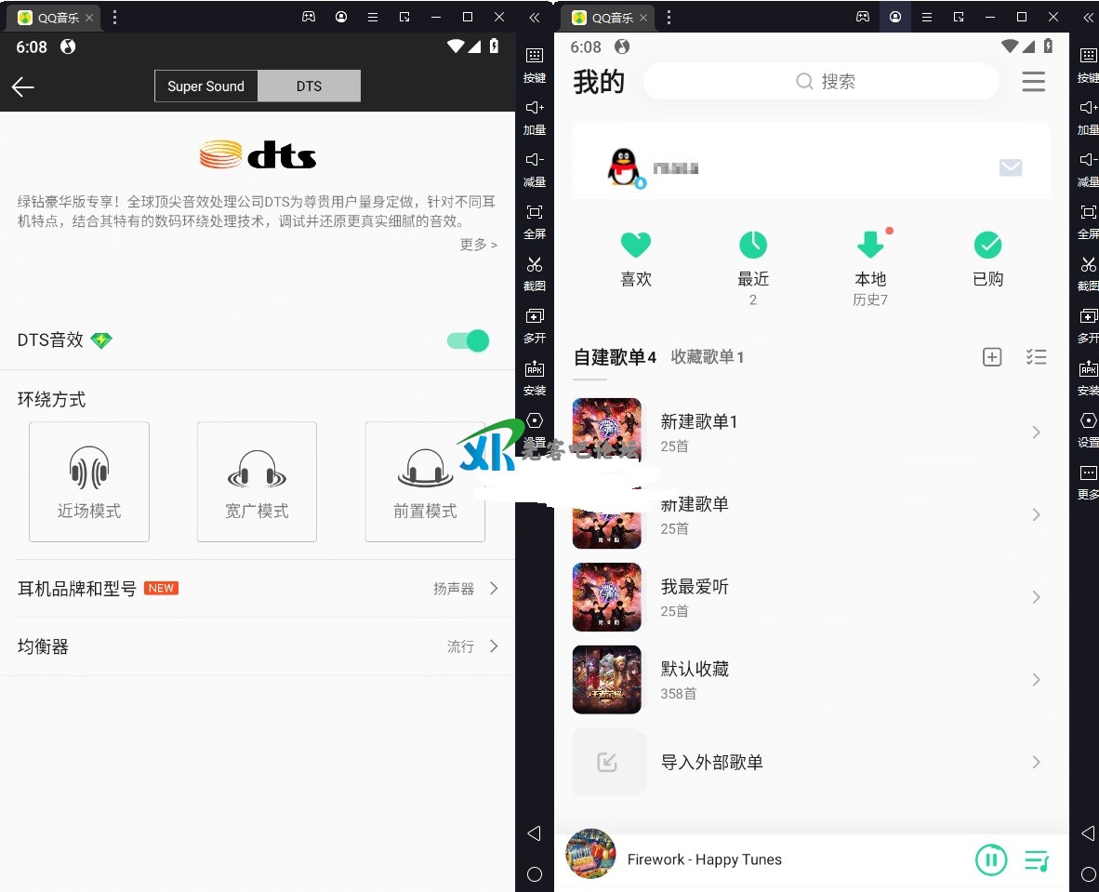
Task: Select 宽广模式 surround mode
Action: point(257,481)
